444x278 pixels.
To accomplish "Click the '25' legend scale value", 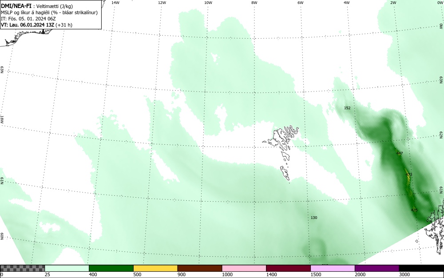I will [48, 274].
